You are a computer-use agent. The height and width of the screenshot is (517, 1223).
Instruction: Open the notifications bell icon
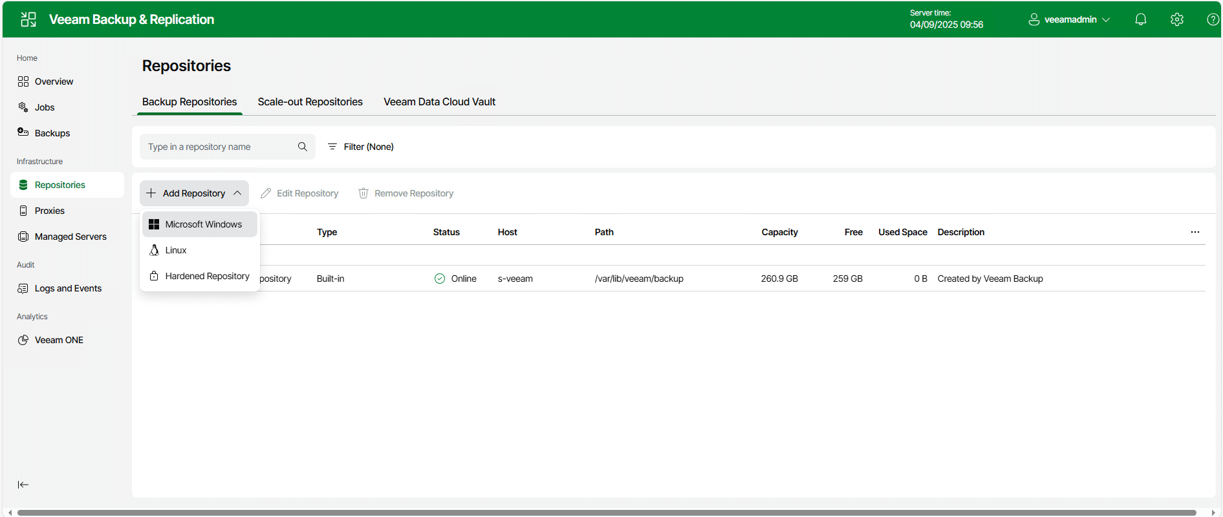pos(1141,19)
